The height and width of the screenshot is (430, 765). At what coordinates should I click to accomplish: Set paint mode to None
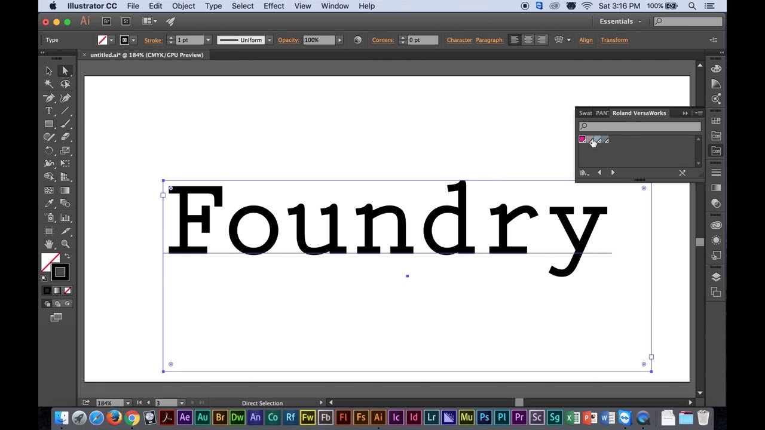(x=67, y=291)
